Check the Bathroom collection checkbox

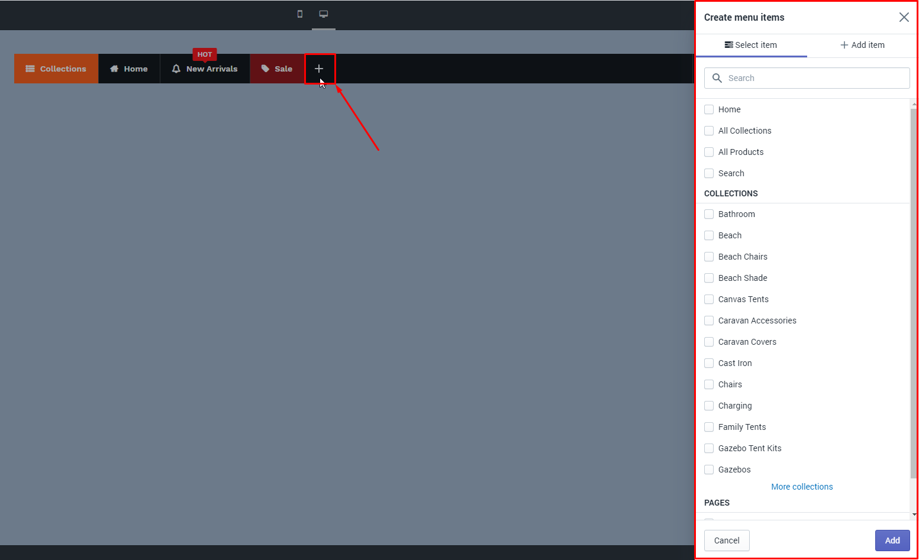(x=709, y=214)
